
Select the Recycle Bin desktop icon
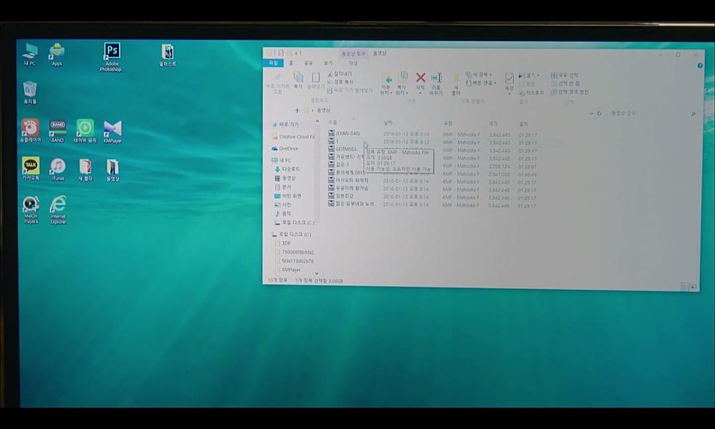(30, 91)
